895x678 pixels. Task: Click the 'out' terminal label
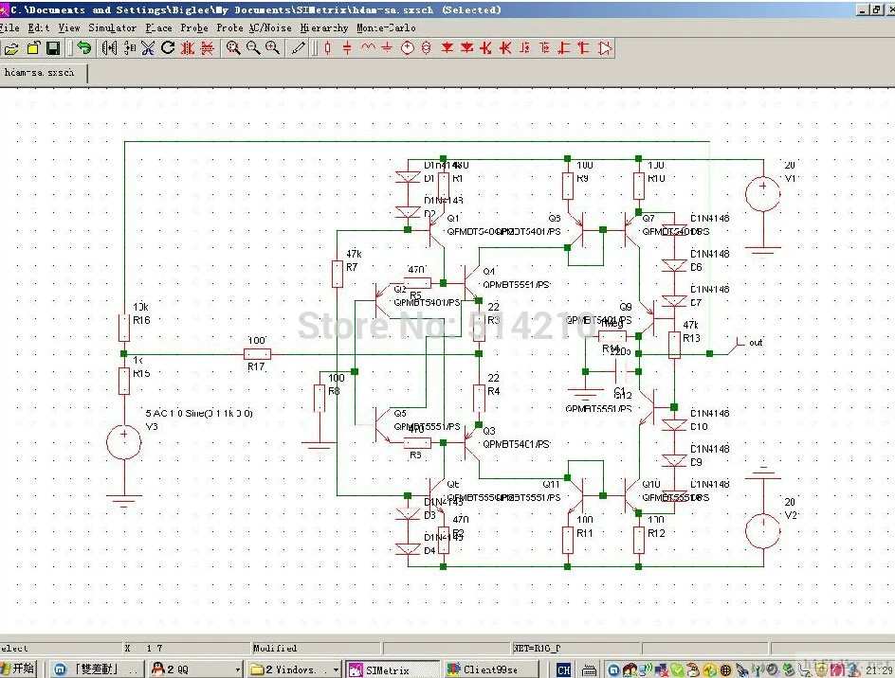click(756, 343)
